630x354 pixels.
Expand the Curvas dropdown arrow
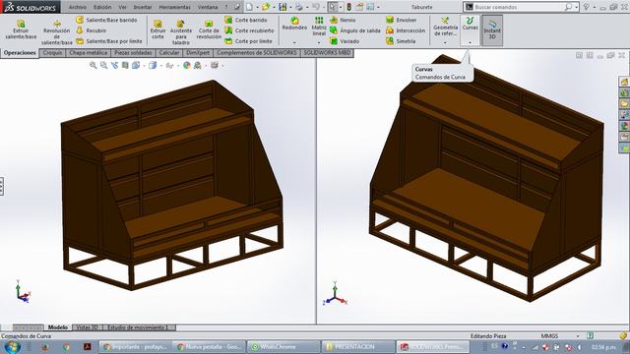470,42
